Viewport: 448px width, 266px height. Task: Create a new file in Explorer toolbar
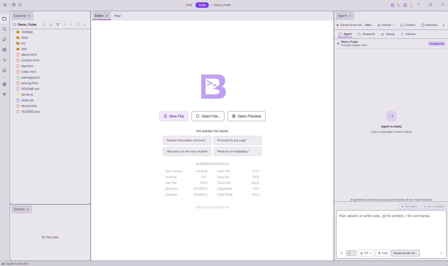[44, 25]
